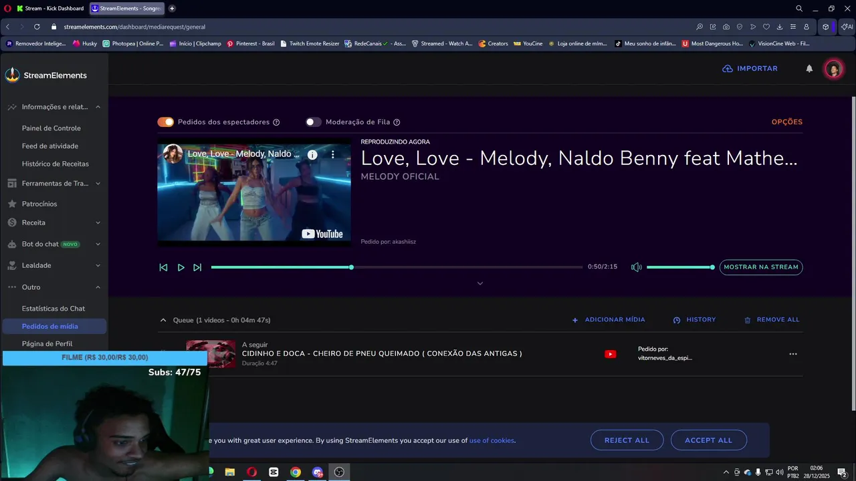The width and height of the screenshot is (856, 481).
Task: Click the page vertical scrollbar
Action: point(853,254)
